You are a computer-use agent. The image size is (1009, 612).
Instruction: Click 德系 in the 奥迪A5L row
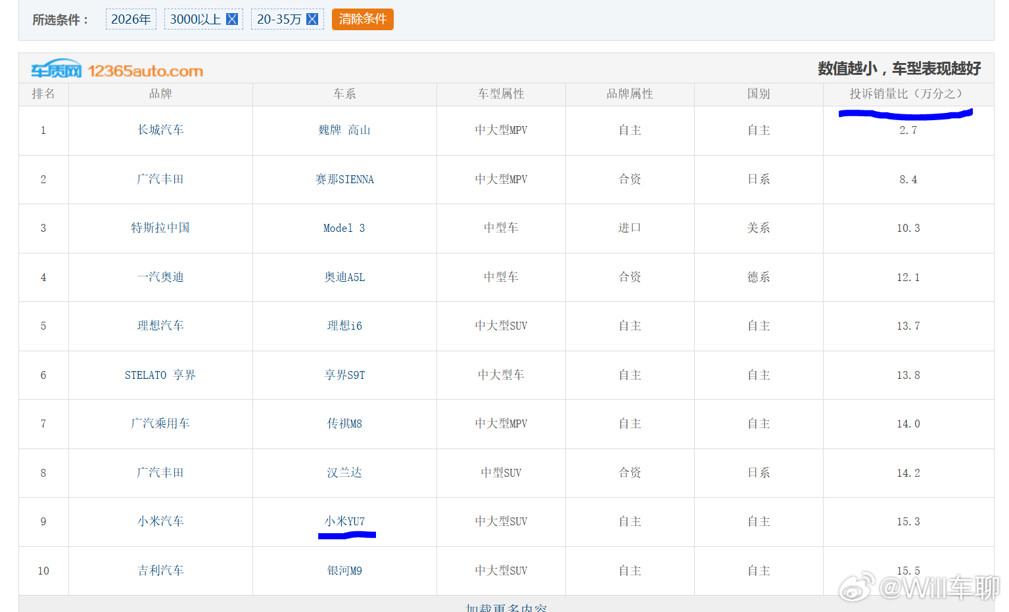[759, 277]
